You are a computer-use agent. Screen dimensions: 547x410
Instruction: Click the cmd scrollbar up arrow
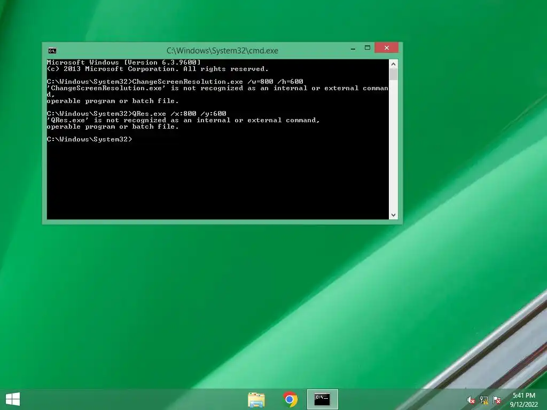click(393, 64)
